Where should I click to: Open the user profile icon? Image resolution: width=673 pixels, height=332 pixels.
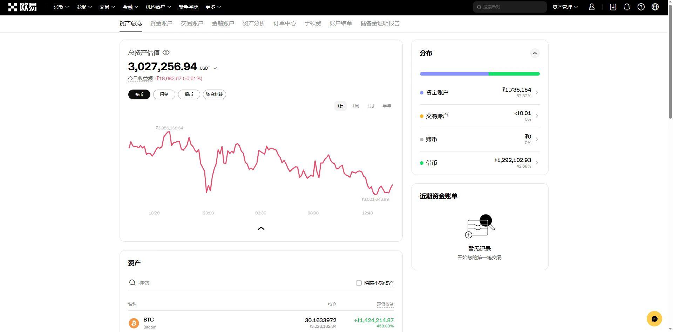[592, 7]
